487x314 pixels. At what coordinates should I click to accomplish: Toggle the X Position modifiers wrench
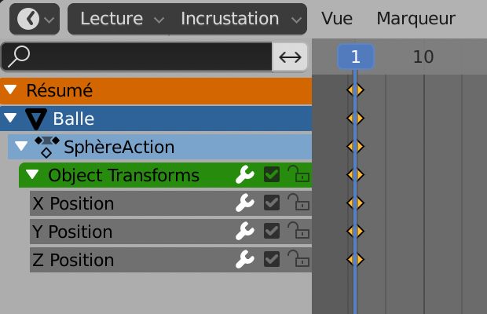[x=244, y=203]
